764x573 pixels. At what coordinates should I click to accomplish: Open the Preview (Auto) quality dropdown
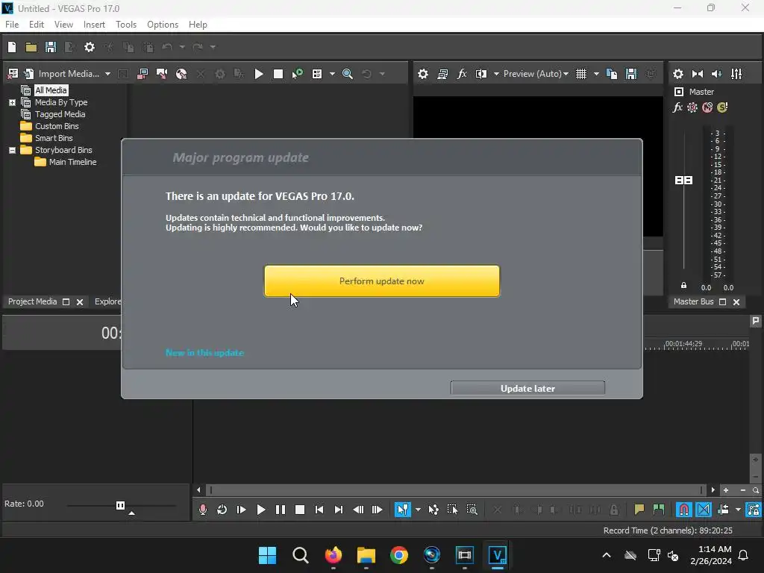[536, 74]
